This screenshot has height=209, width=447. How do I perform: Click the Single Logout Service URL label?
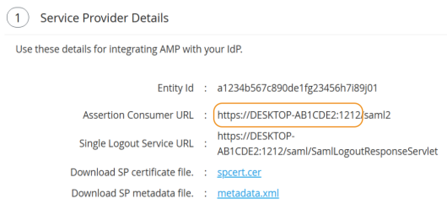[x=136, y=143]
